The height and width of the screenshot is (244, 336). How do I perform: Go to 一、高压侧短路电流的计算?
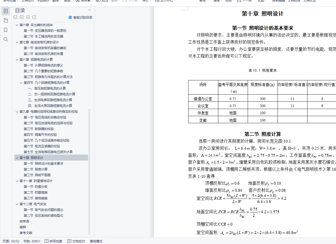[x=47, y=89]
